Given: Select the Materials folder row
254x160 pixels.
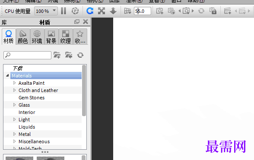Looking at the screenshot, I should [x=46, y=76].
